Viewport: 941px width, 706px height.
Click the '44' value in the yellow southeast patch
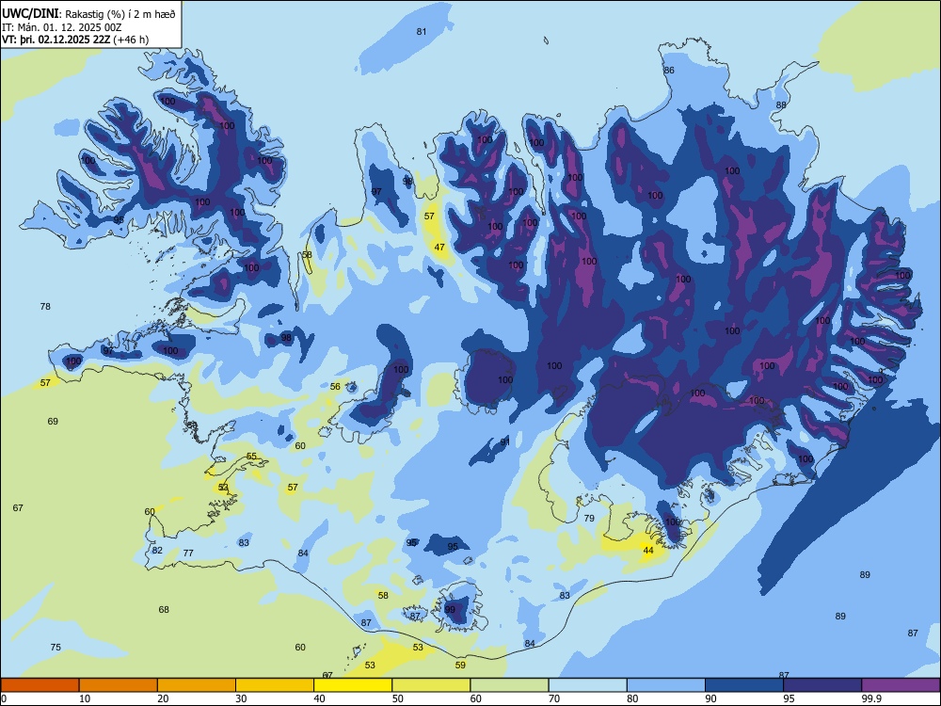(x=648, y=550)
